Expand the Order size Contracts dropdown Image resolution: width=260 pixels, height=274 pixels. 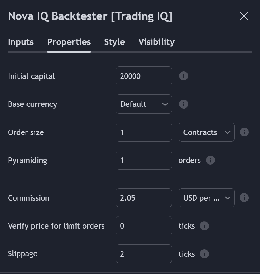click(207, 132)
